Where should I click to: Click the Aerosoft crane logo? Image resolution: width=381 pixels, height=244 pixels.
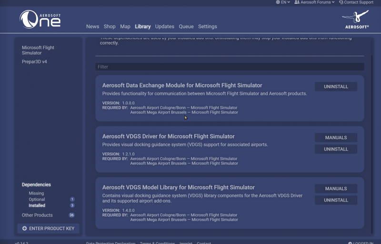(x=355, y=19)
